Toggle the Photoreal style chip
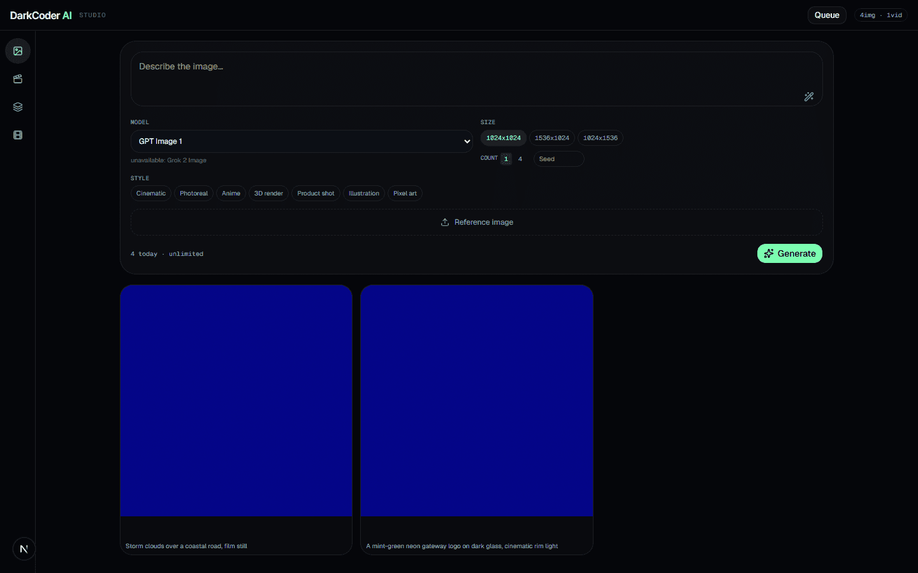The height and width of the screenshot is (573, 918). point(194,194)
